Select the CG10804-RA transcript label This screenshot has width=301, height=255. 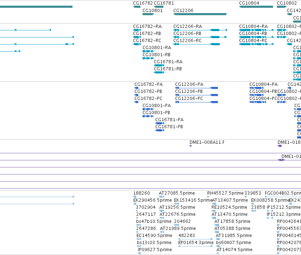tap(253, 26)
